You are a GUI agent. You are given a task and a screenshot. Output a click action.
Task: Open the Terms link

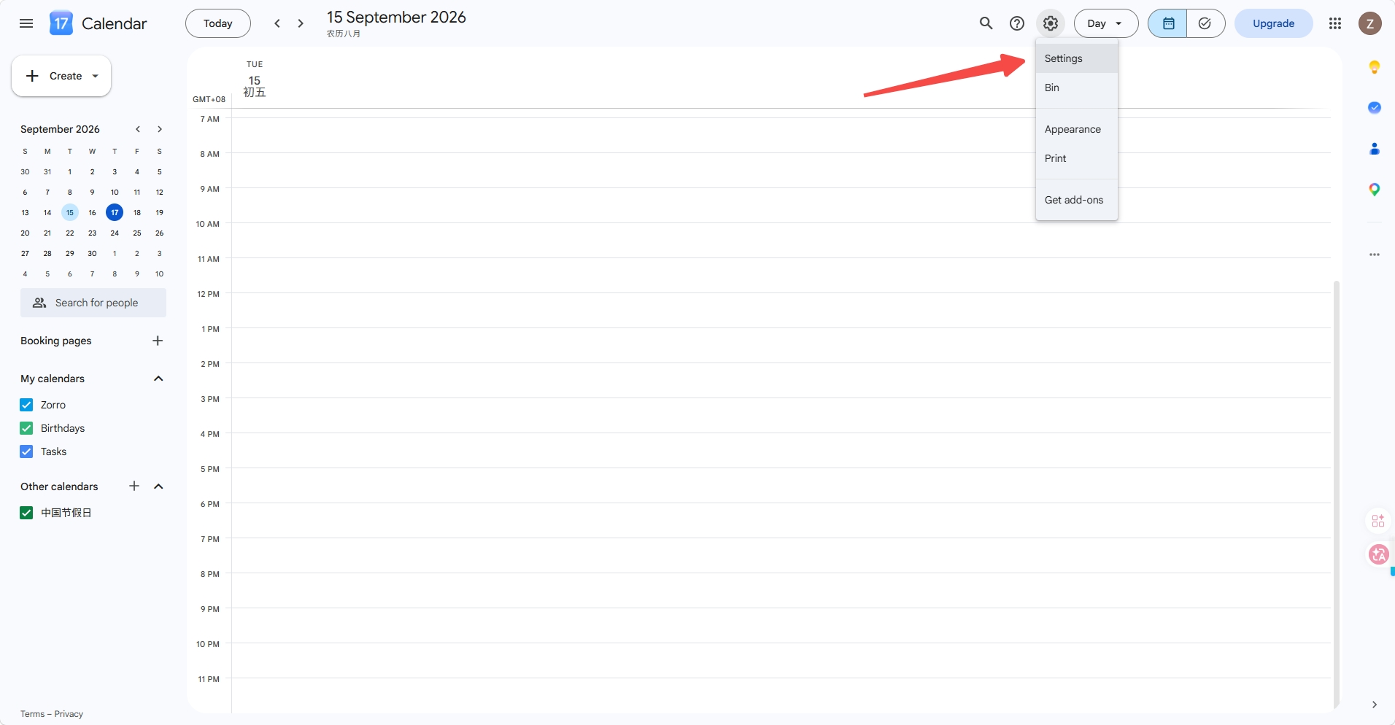(32, 714)
